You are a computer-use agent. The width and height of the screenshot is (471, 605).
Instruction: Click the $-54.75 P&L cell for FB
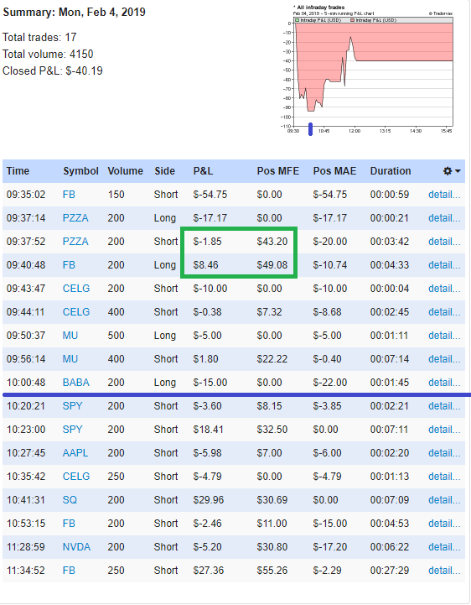tap(210, 195)
